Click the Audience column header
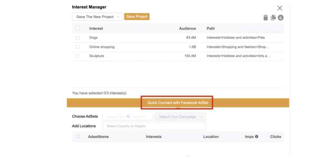 (188, 29)
